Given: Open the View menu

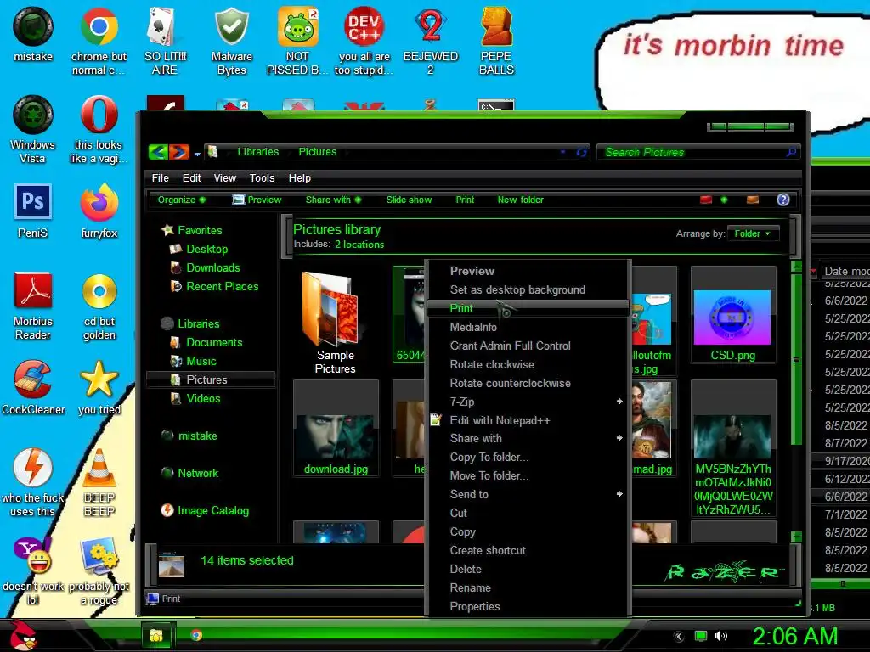Looking at the screenshot, I should click(x=224, y=178).
